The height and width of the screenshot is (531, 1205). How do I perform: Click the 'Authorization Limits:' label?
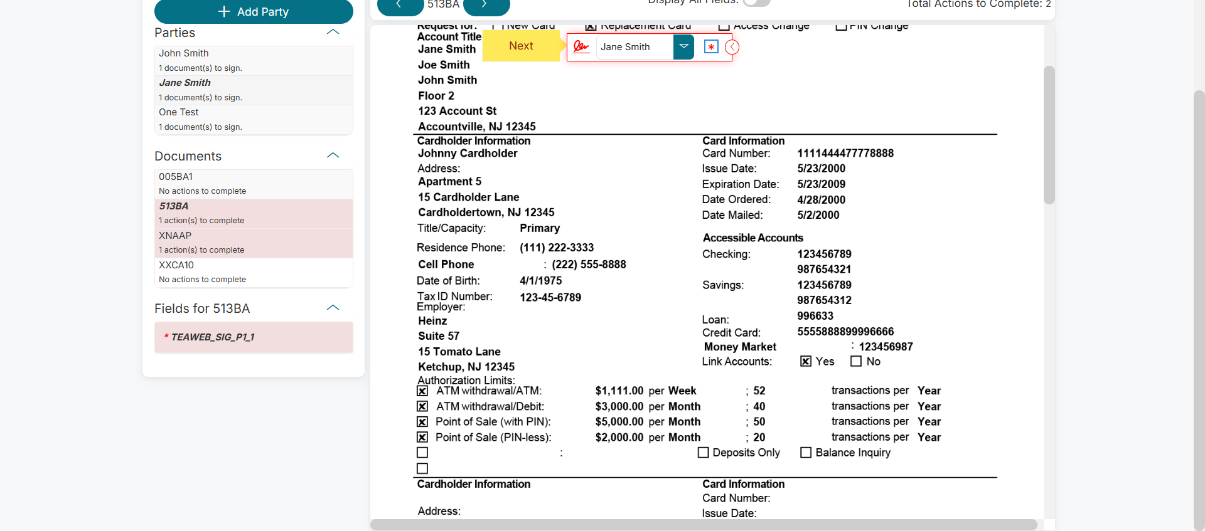point(466,381)
